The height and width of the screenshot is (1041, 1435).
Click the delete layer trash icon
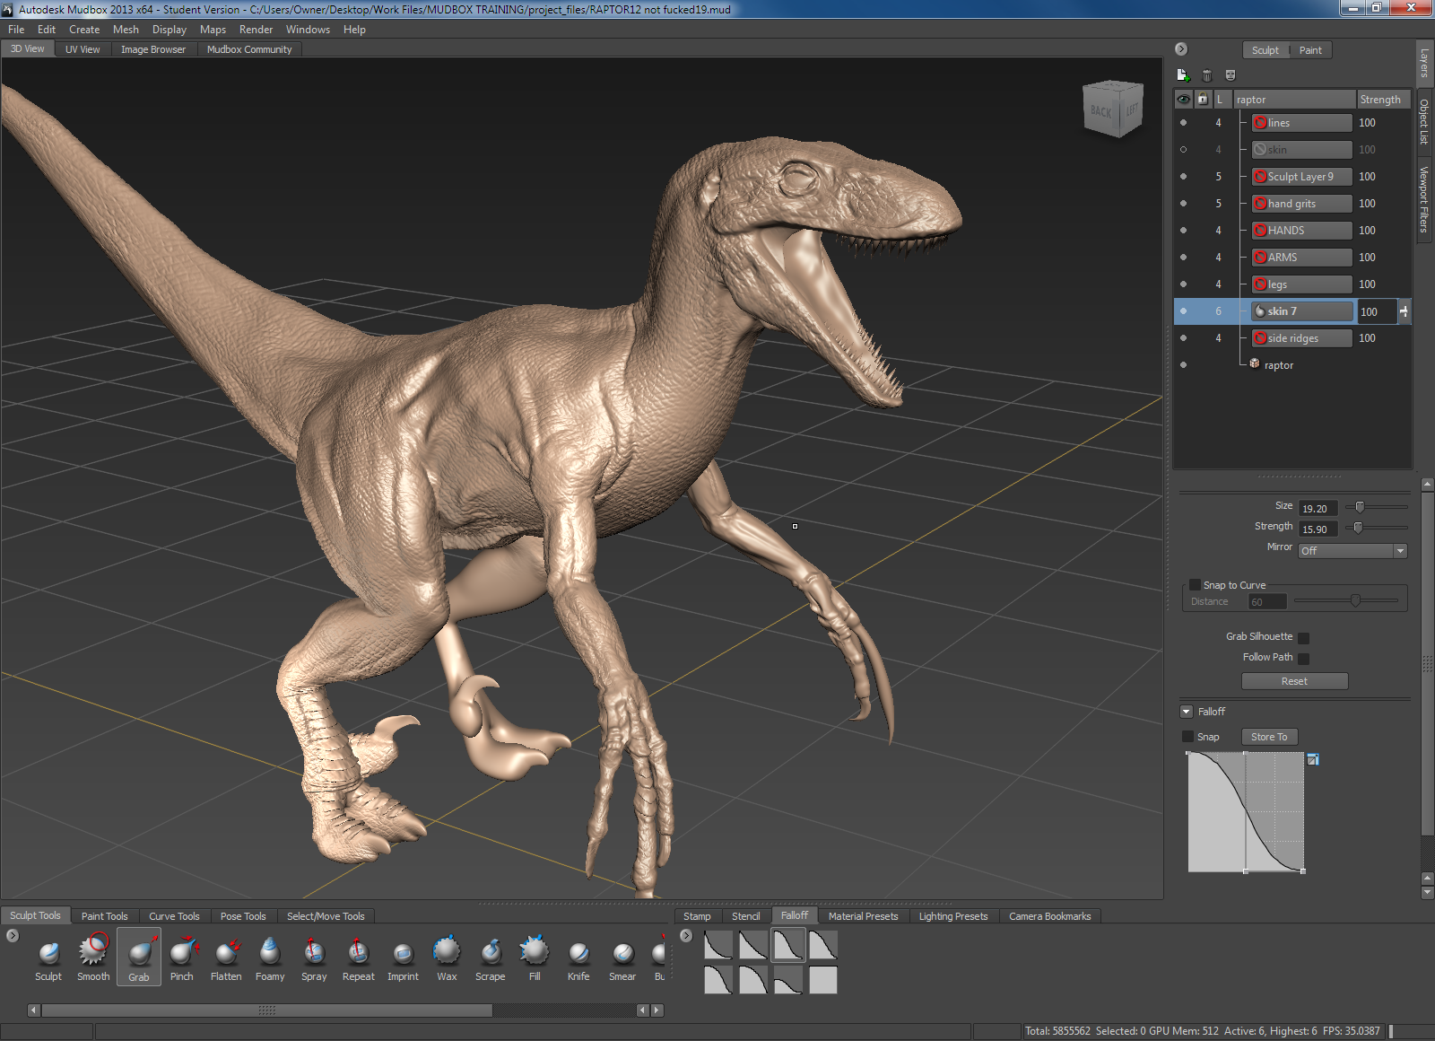[x=1206, y=75]
